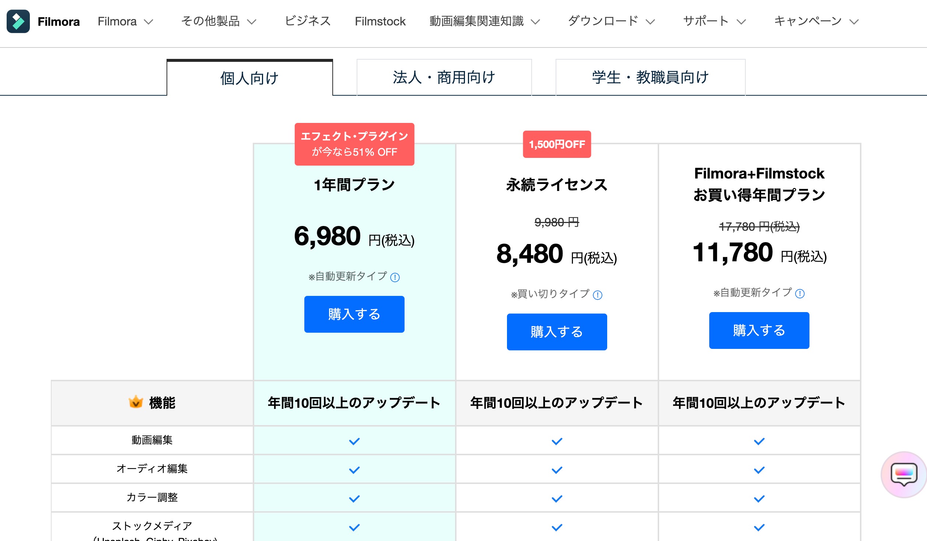Expand the サポート dropdown menu

pyautogui.click(x=714, y=21)
